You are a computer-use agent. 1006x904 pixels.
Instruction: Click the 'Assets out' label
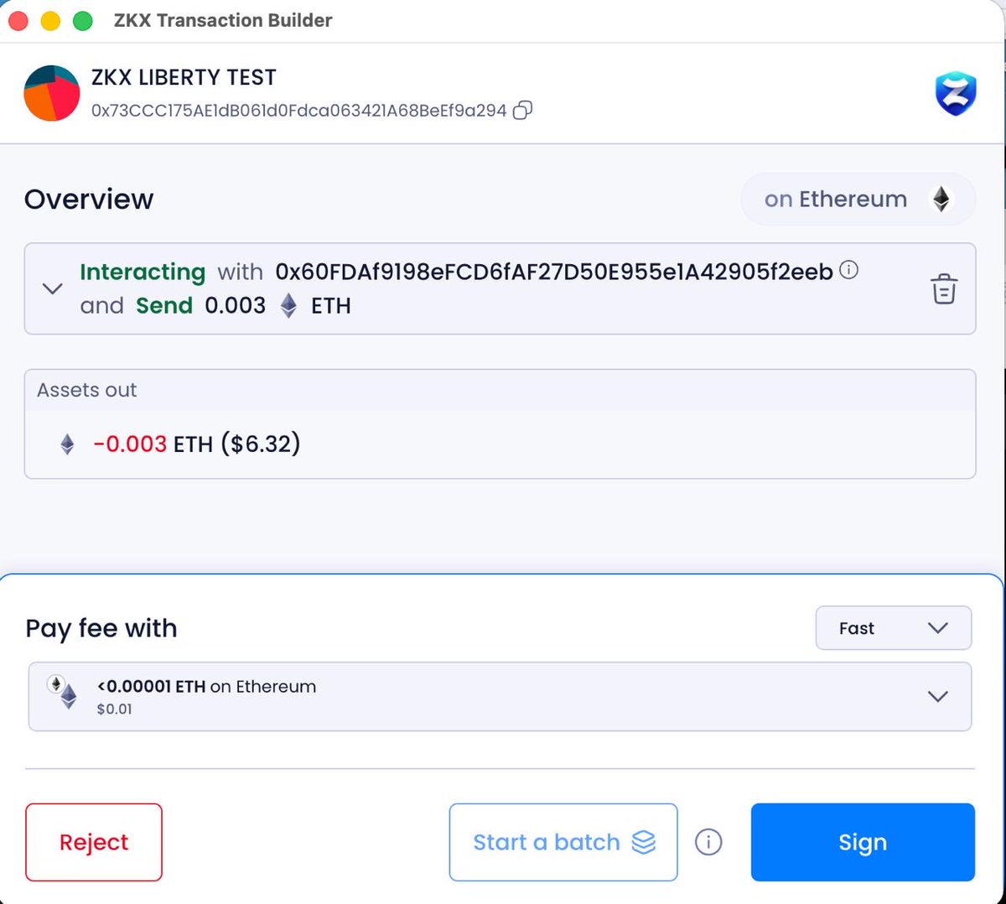(87, 390)
